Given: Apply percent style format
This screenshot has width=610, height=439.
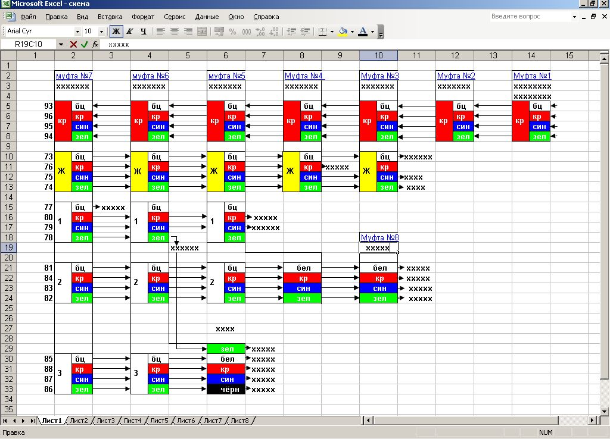Looking at the screenshot, I should 233,32.
